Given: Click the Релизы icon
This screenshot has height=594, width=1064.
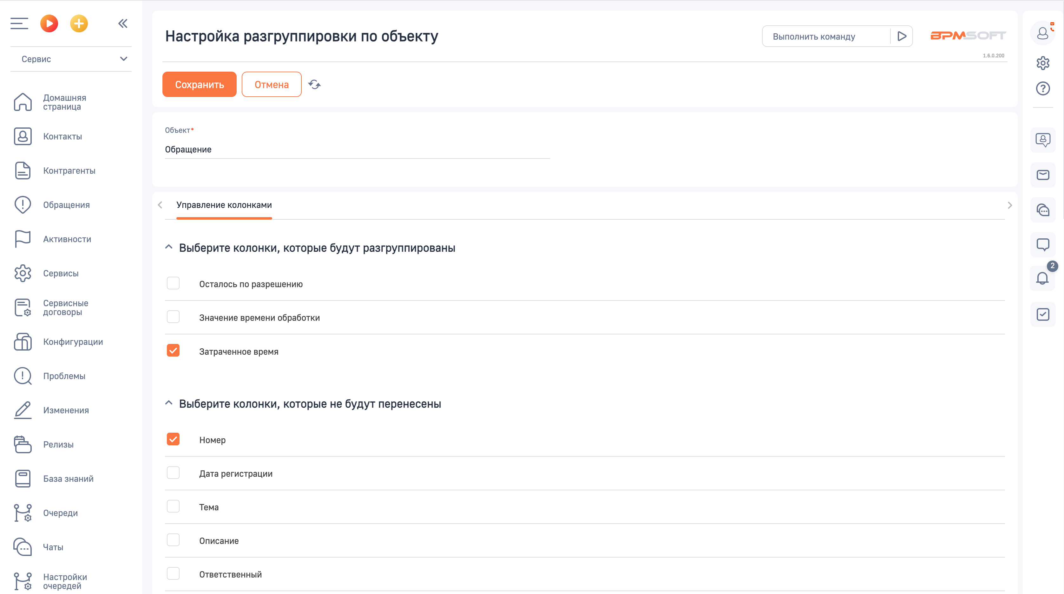Looking at the screenshot, I should (23, 445).
